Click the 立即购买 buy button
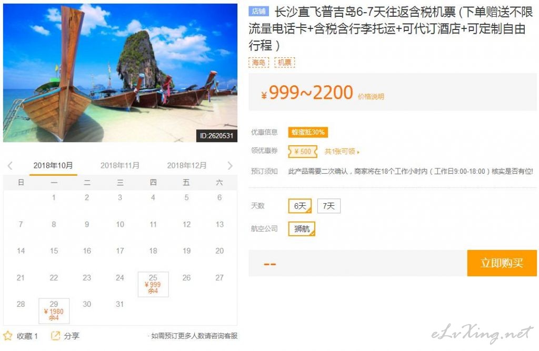This screenshot has width=539, height=351. pos(502,263)
